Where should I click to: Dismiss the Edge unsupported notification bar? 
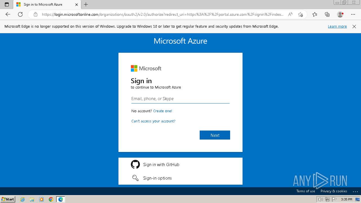[x=354, y=27]
